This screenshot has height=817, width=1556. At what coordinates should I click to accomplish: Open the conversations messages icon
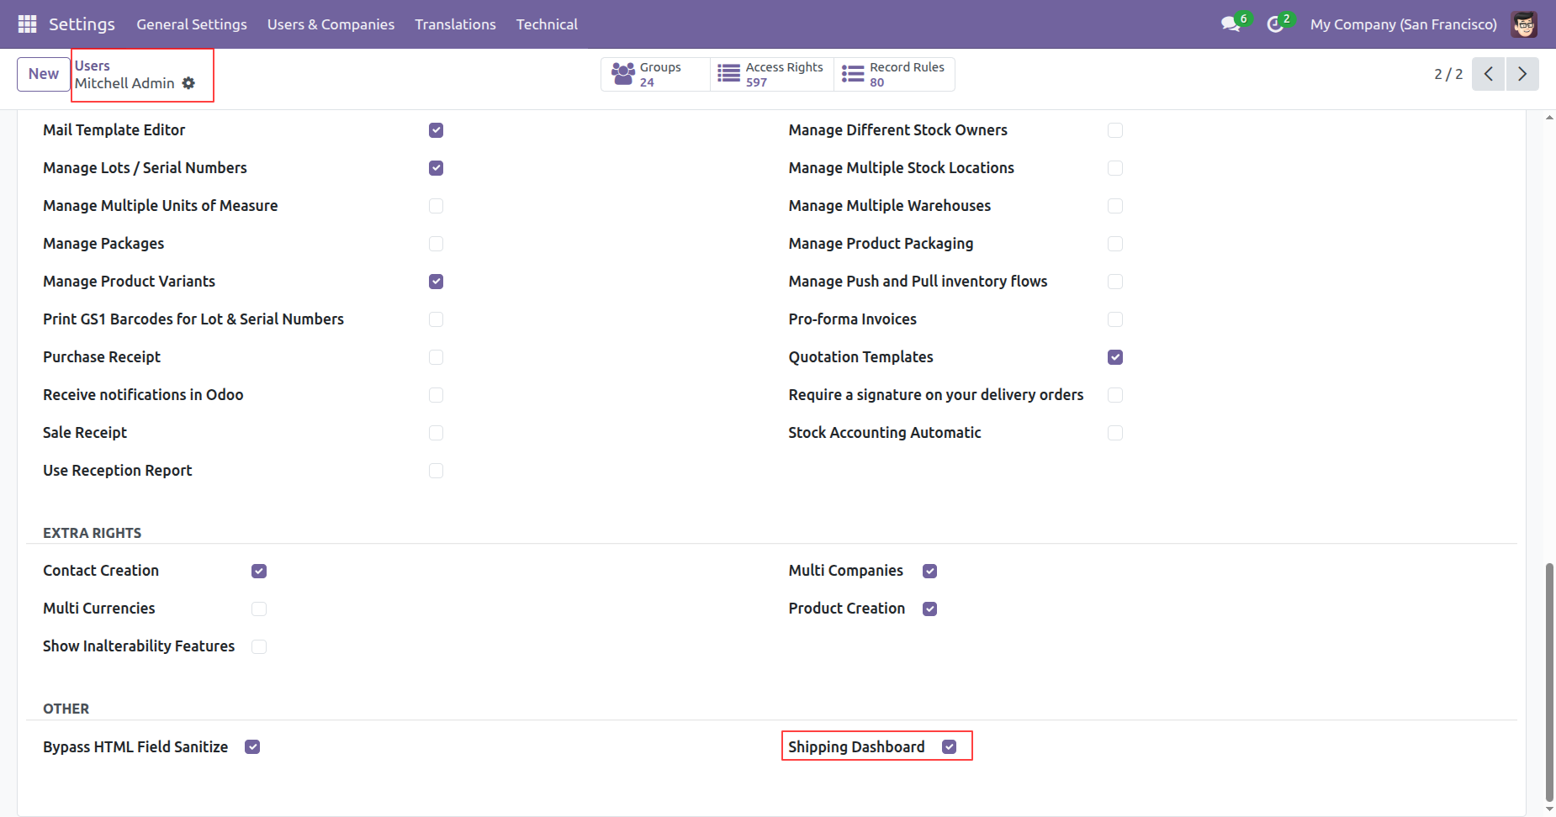pos(1231,24)
